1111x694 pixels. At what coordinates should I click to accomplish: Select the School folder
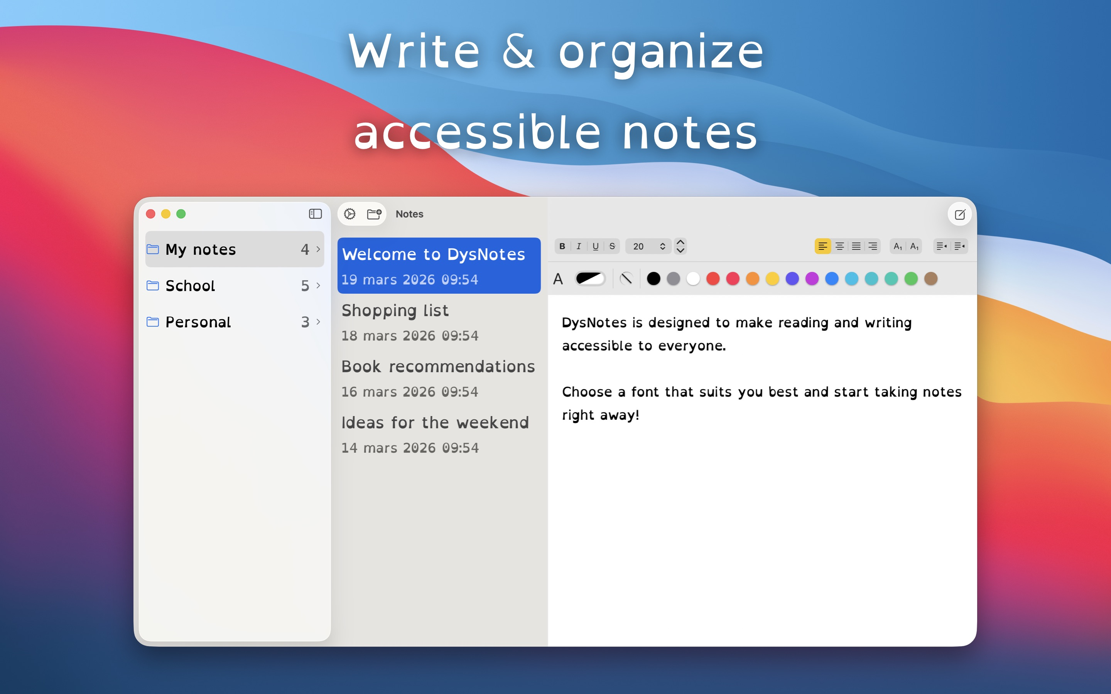(x=235, y=285)
